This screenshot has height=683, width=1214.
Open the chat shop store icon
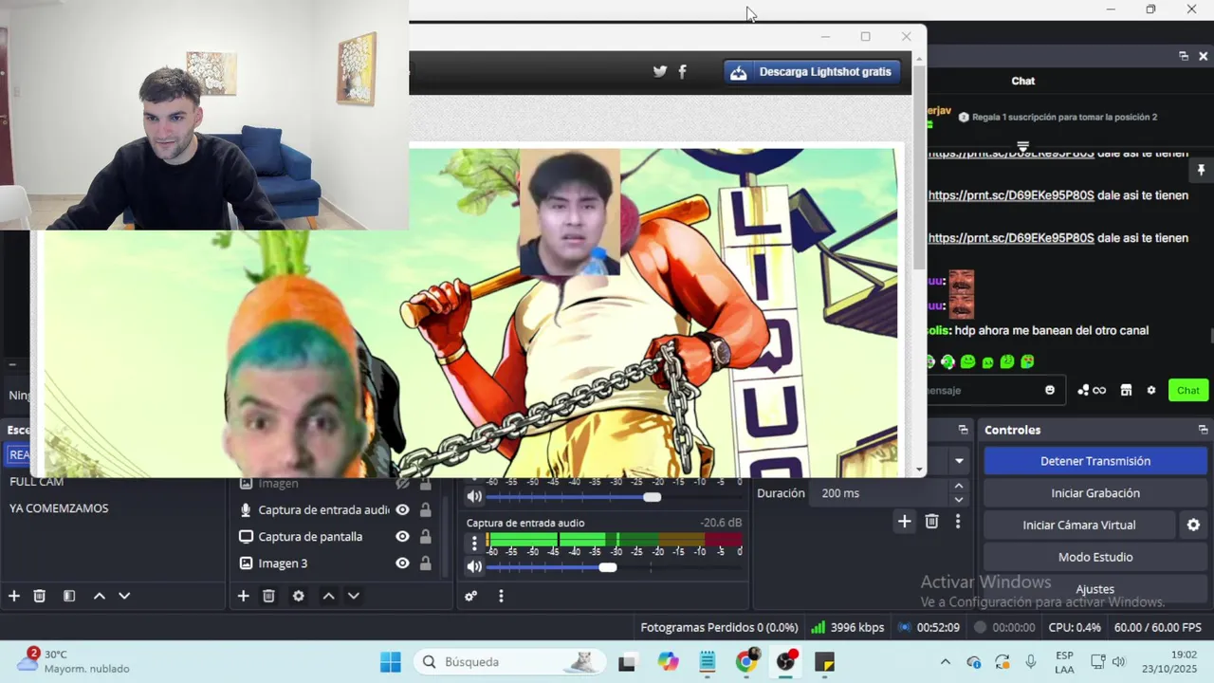1127,390
